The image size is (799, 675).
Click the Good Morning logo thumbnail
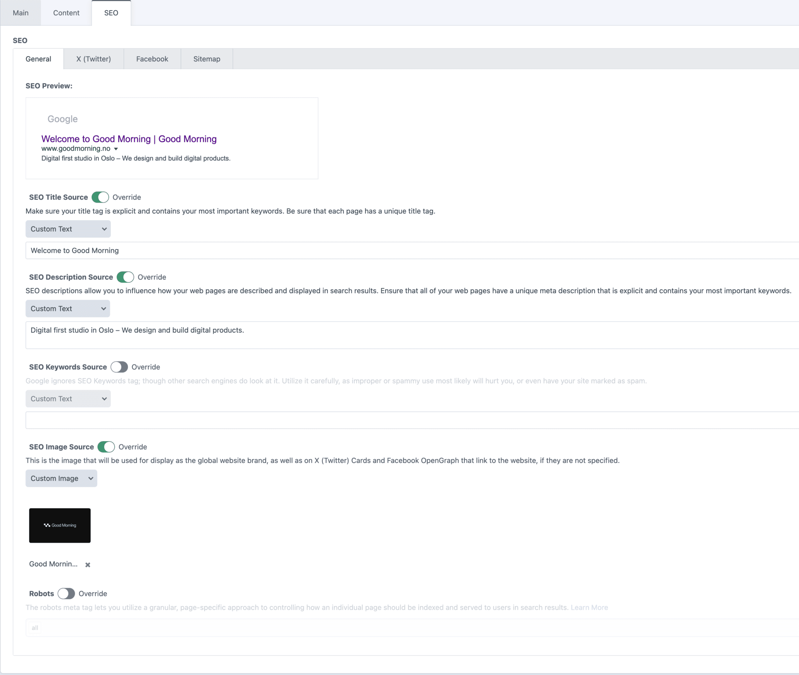tap(60, 525)
